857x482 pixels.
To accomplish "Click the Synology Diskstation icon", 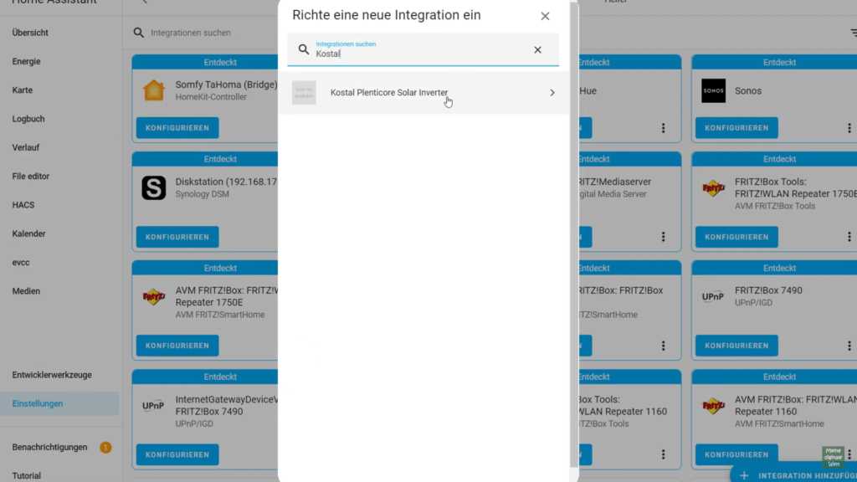I will point(154,188).
